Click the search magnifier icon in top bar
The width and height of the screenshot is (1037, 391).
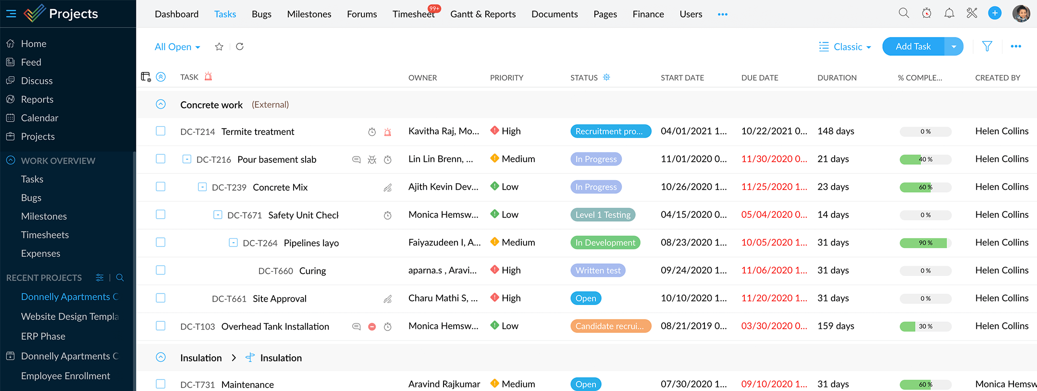[x=903, y=13]
